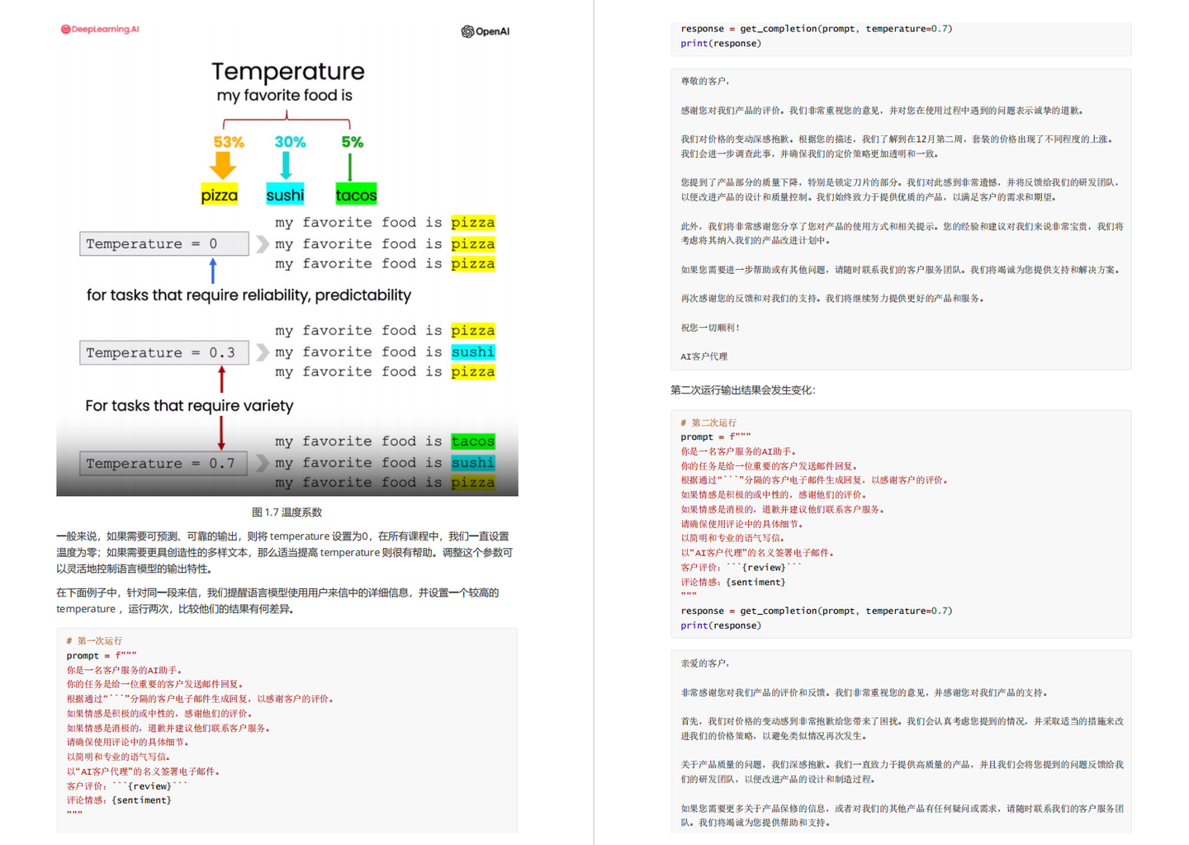Click highlighted sushi beside Temperature = 0.3
The image size is (1189, 845).
pyautogui.click(x=473, y=352)
